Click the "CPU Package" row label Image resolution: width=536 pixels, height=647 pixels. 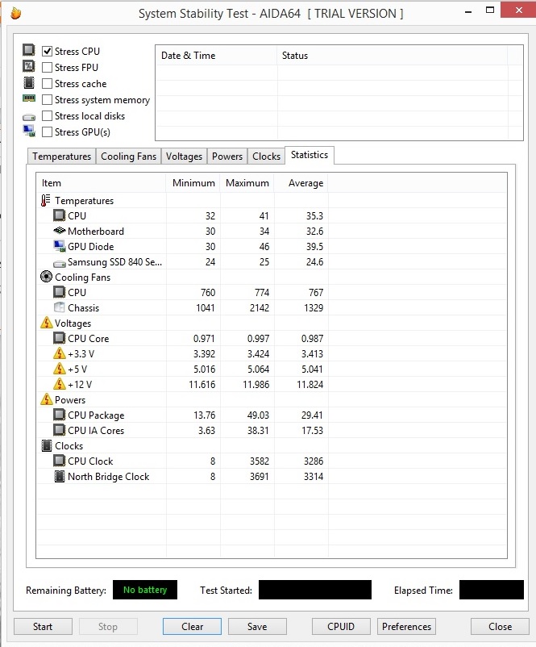coord(96,415)
